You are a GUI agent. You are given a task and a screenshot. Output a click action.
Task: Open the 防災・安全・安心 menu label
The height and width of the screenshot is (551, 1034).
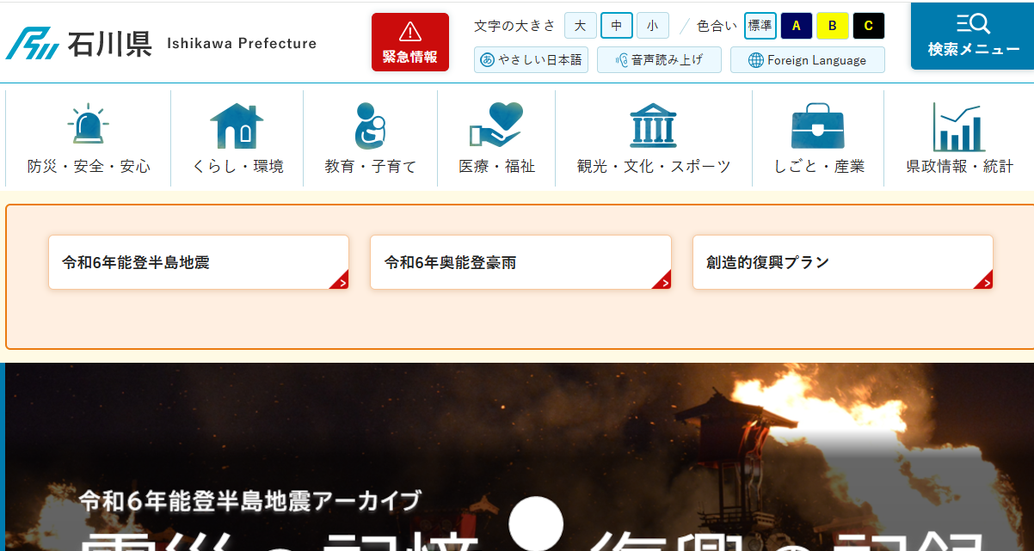click(89, 167)
